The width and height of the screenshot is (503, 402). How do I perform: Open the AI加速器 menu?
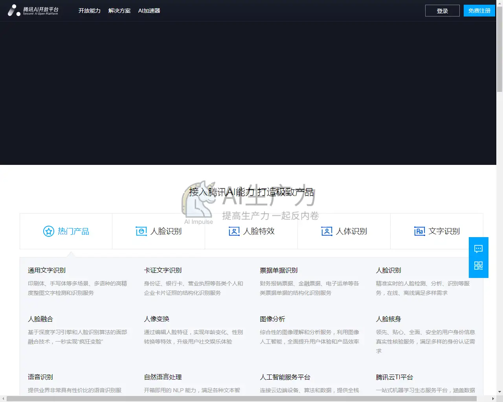pyautogui.click(x=149, y=11)
